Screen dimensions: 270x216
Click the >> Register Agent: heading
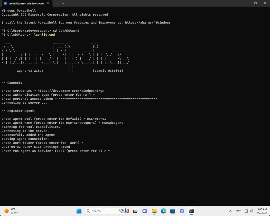pos(19,111)
